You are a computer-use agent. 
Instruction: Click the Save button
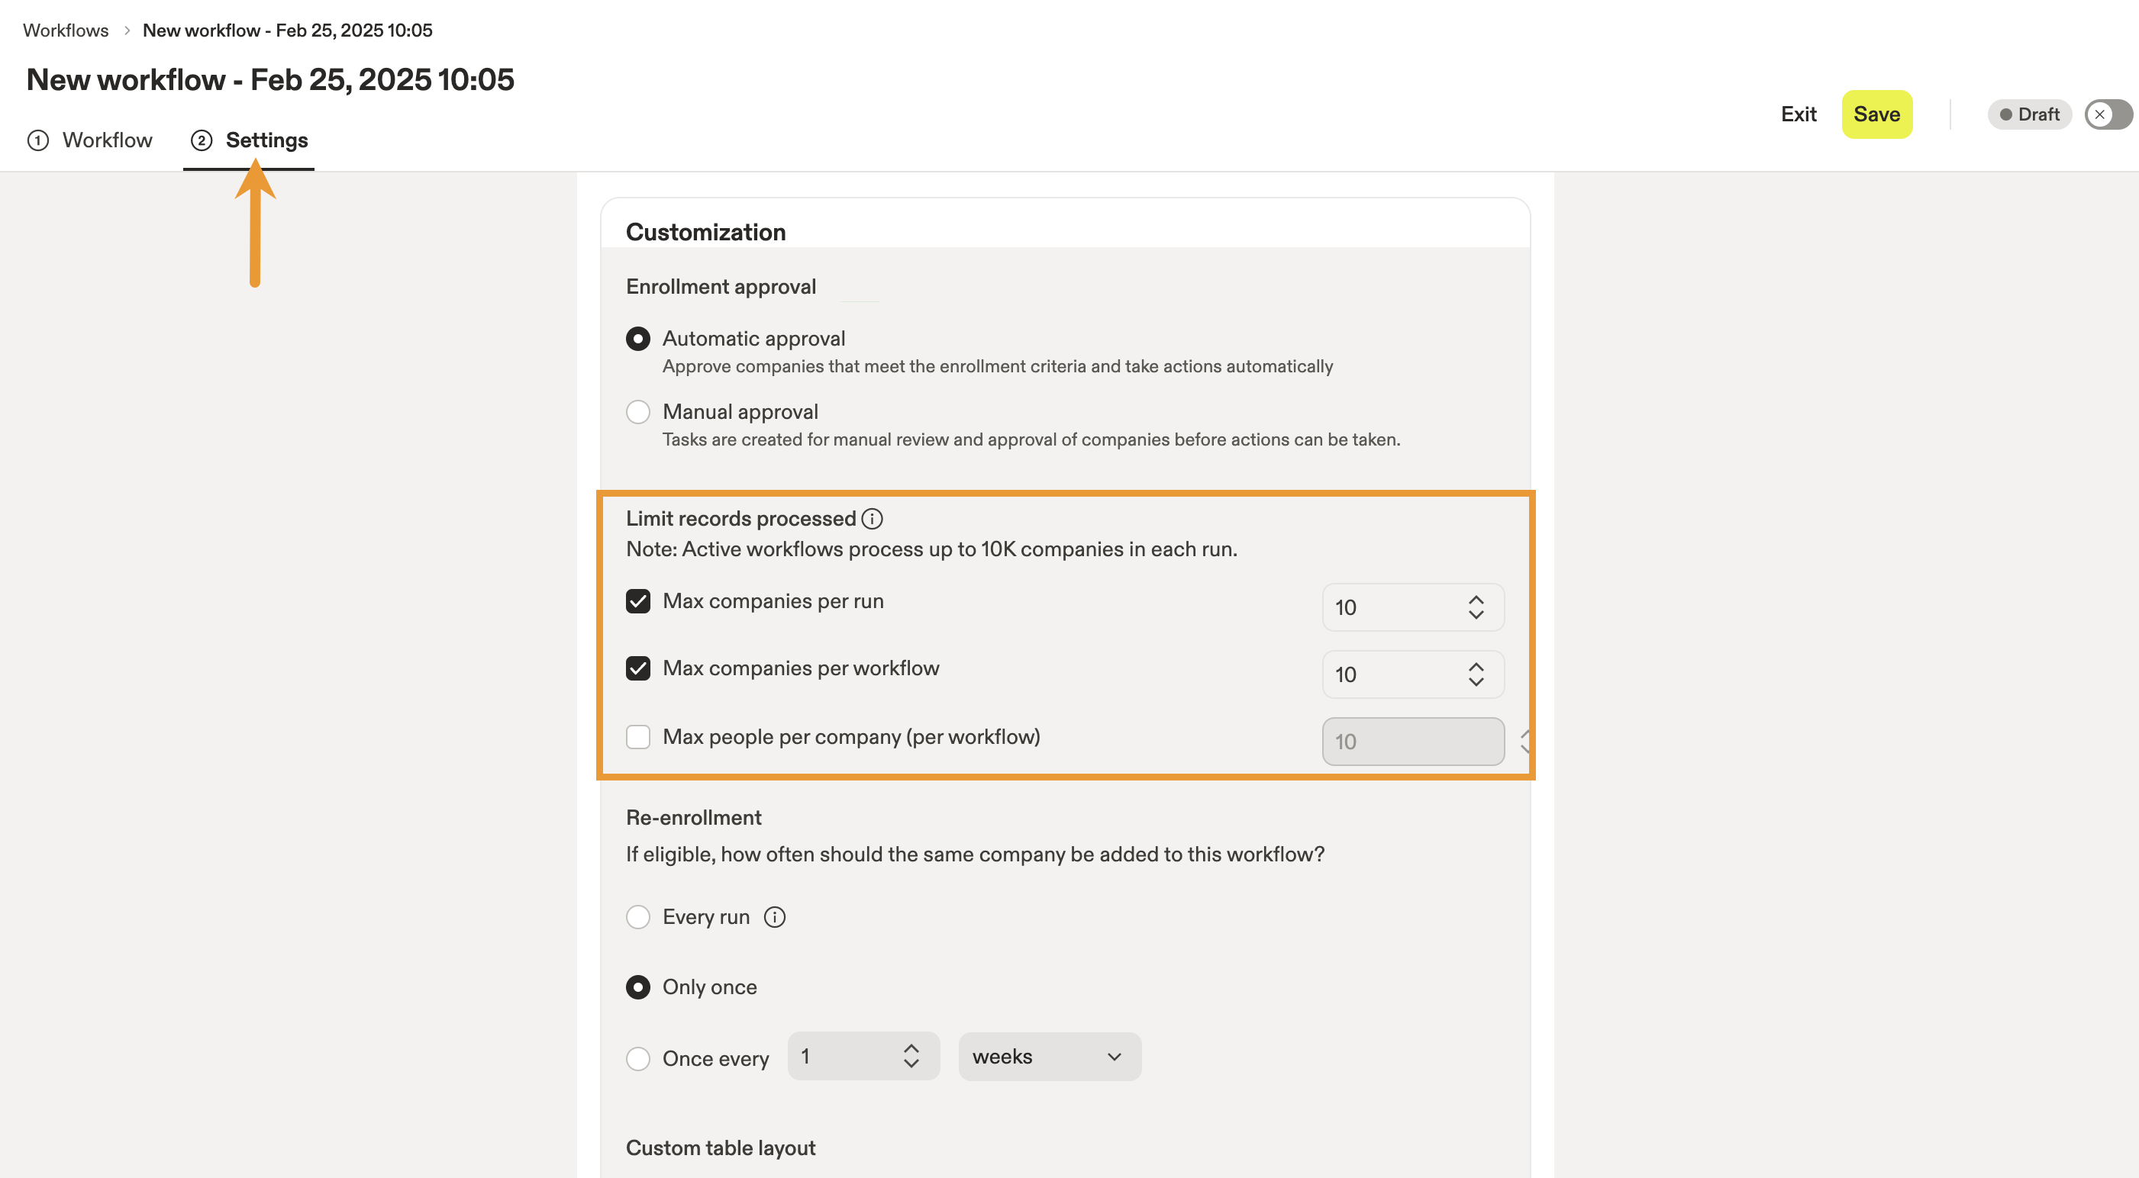(1876, 114)
